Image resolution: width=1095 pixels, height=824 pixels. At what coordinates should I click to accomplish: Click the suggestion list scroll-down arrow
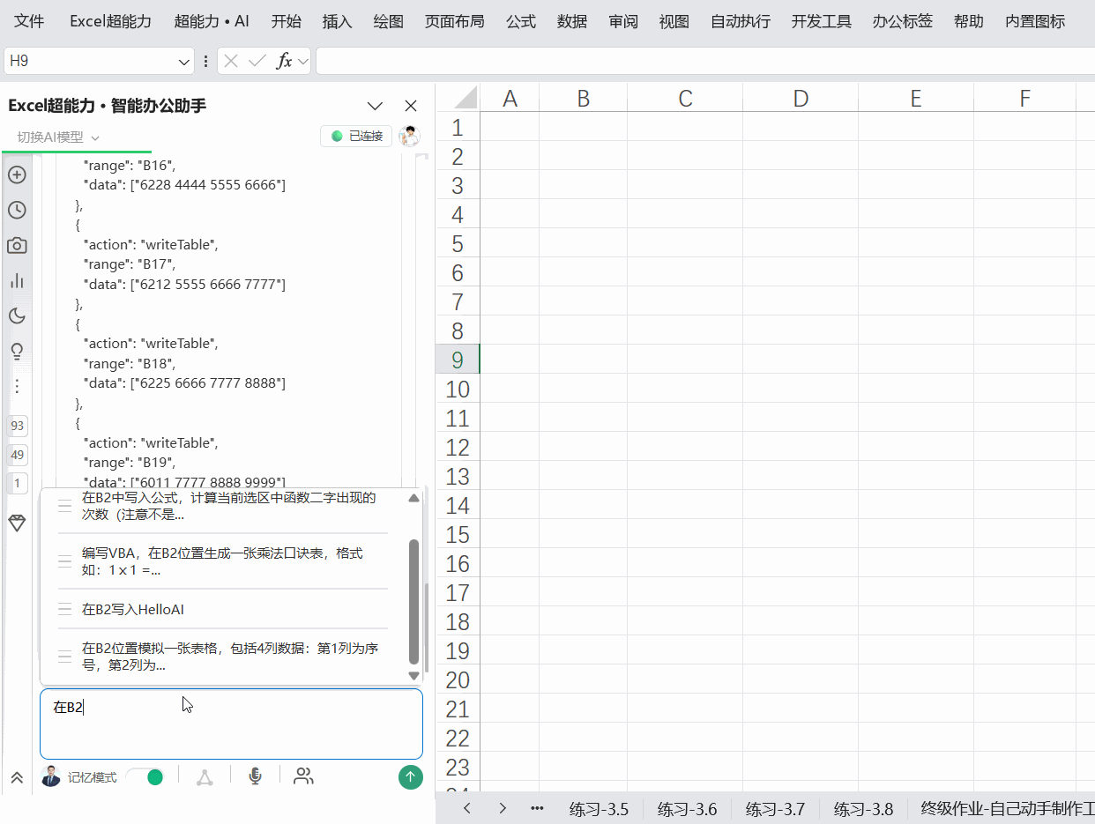coord(413,676)
